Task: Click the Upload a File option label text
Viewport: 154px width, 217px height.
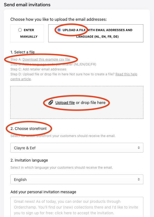Action: point(98,33)
